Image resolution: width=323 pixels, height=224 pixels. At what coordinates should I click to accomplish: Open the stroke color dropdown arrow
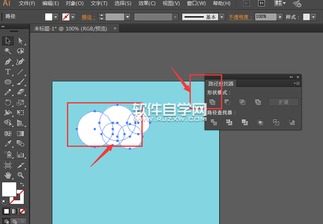[x=73, y=17]
